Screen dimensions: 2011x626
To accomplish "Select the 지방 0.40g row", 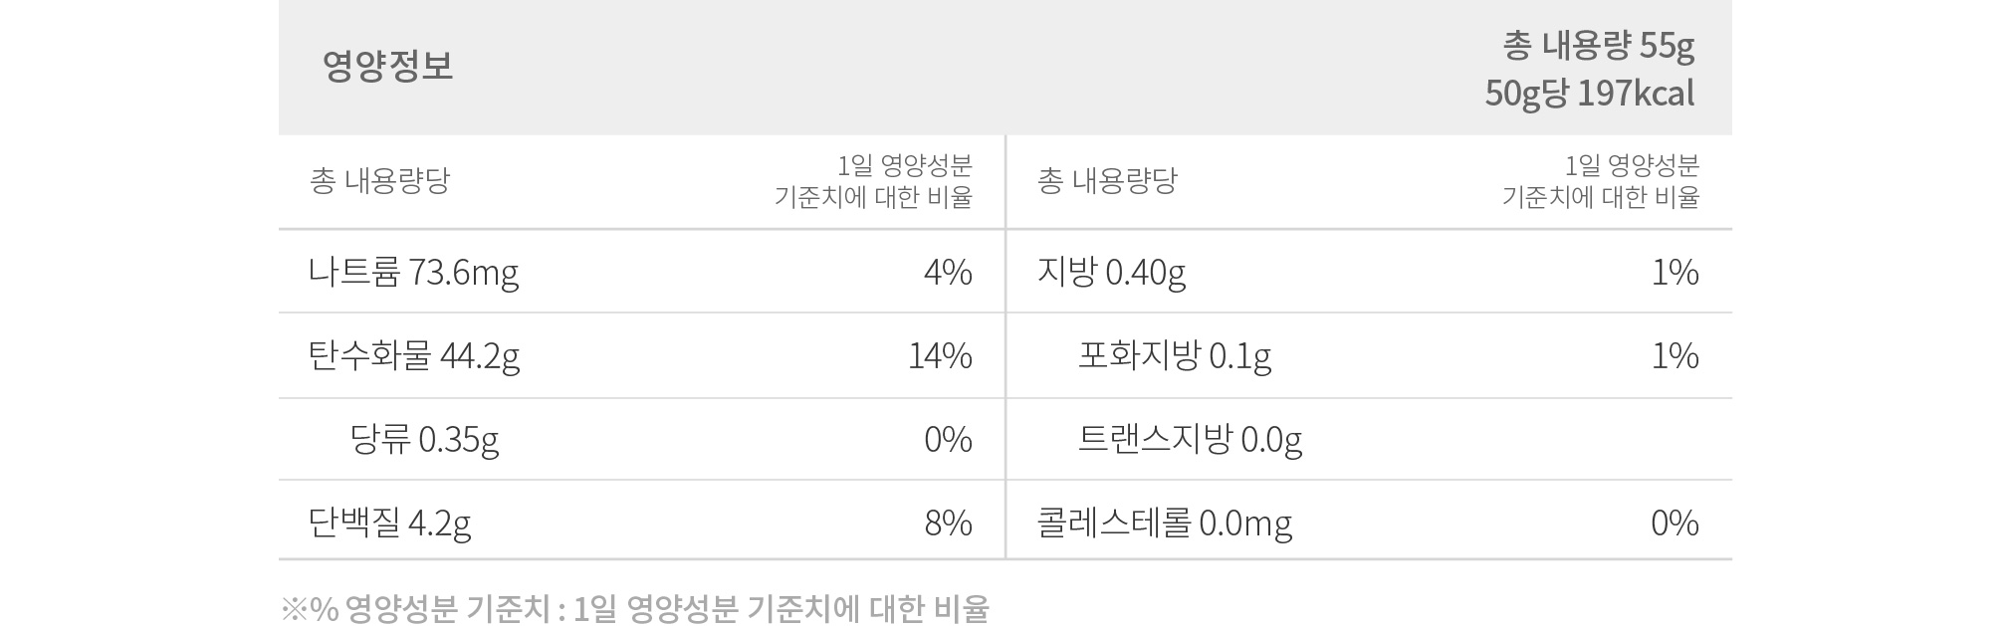I will [1369, 272].
